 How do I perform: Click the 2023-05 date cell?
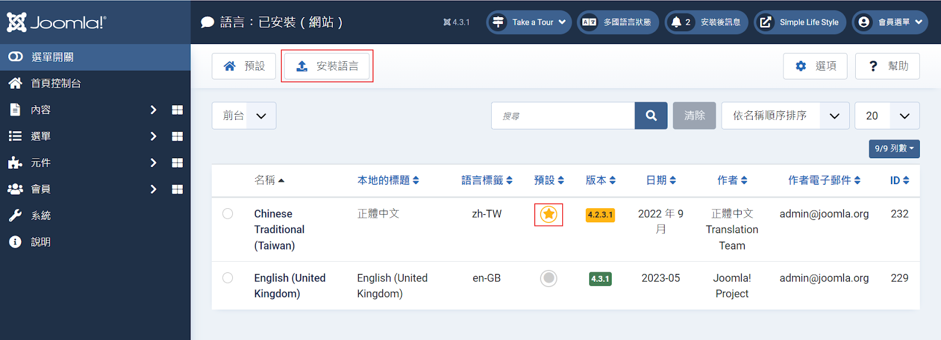coord(661,278)
